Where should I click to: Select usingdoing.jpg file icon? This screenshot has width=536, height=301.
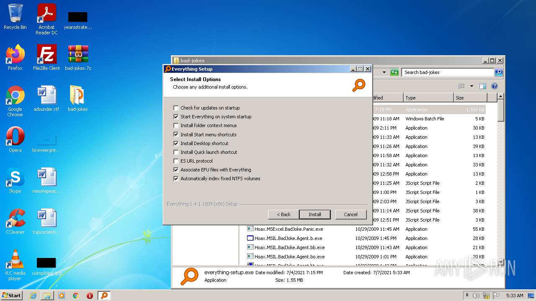46,267
